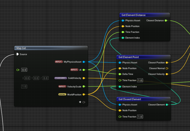Viewport: 190px width, 131px height.
Task: Edit Time Fraction value on Get Closest Element
Action: tap(140, 117)
